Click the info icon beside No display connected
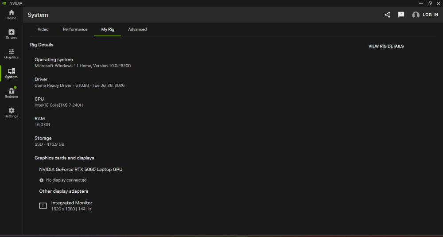 pyautogui.click(x=42, y=180)
